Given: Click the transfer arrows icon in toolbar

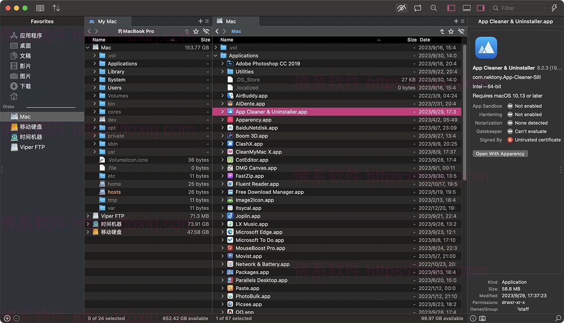Looking at the screenshot, I should point(56,8).
